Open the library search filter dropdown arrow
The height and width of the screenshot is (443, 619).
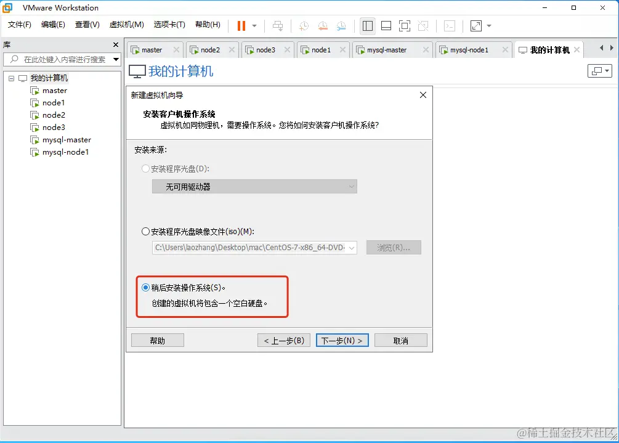(116, 60)
